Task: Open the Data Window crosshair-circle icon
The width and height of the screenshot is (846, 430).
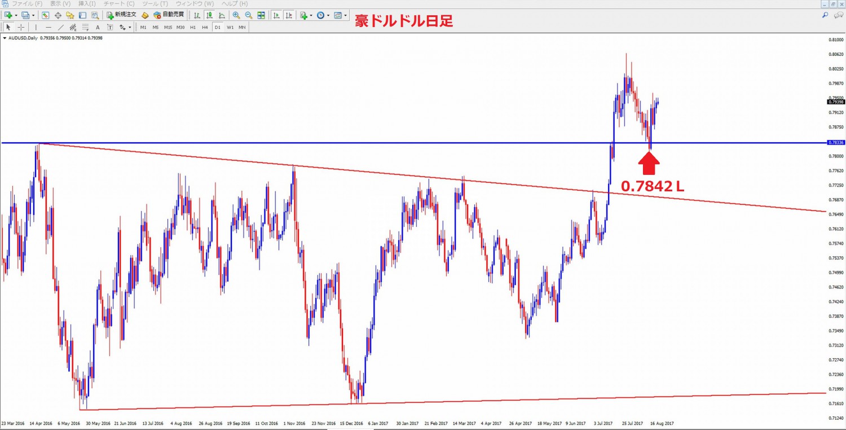Action: [x=58, y=15]
